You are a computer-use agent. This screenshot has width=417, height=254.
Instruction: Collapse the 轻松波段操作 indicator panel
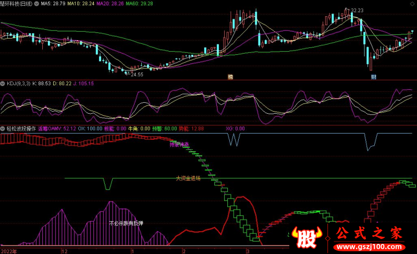tap(3, 129)
